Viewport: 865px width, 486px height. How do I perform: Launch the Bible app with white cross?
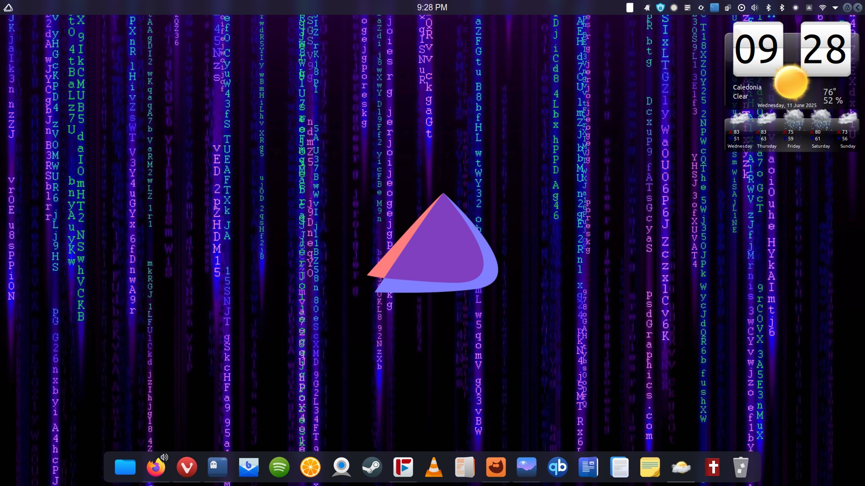[x=712, y=467]
